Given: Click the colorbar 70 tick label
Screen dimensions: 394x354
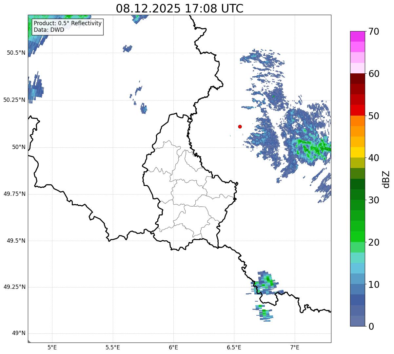Looking at the screenshot, I should [374, 31].
